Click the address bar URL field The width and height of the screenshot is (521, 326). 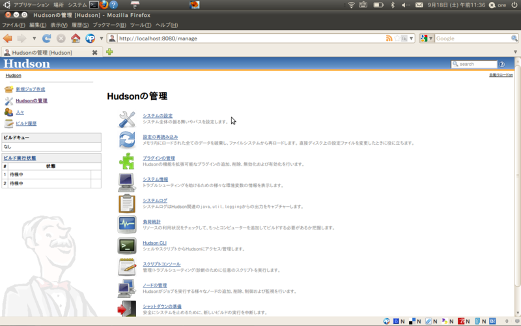(x=251, y=38)
